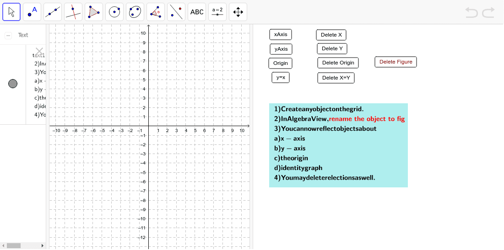Click the scrollbar right arrow in Algebra view
Viewport: 504px width, 250px height.
point(43,246)
